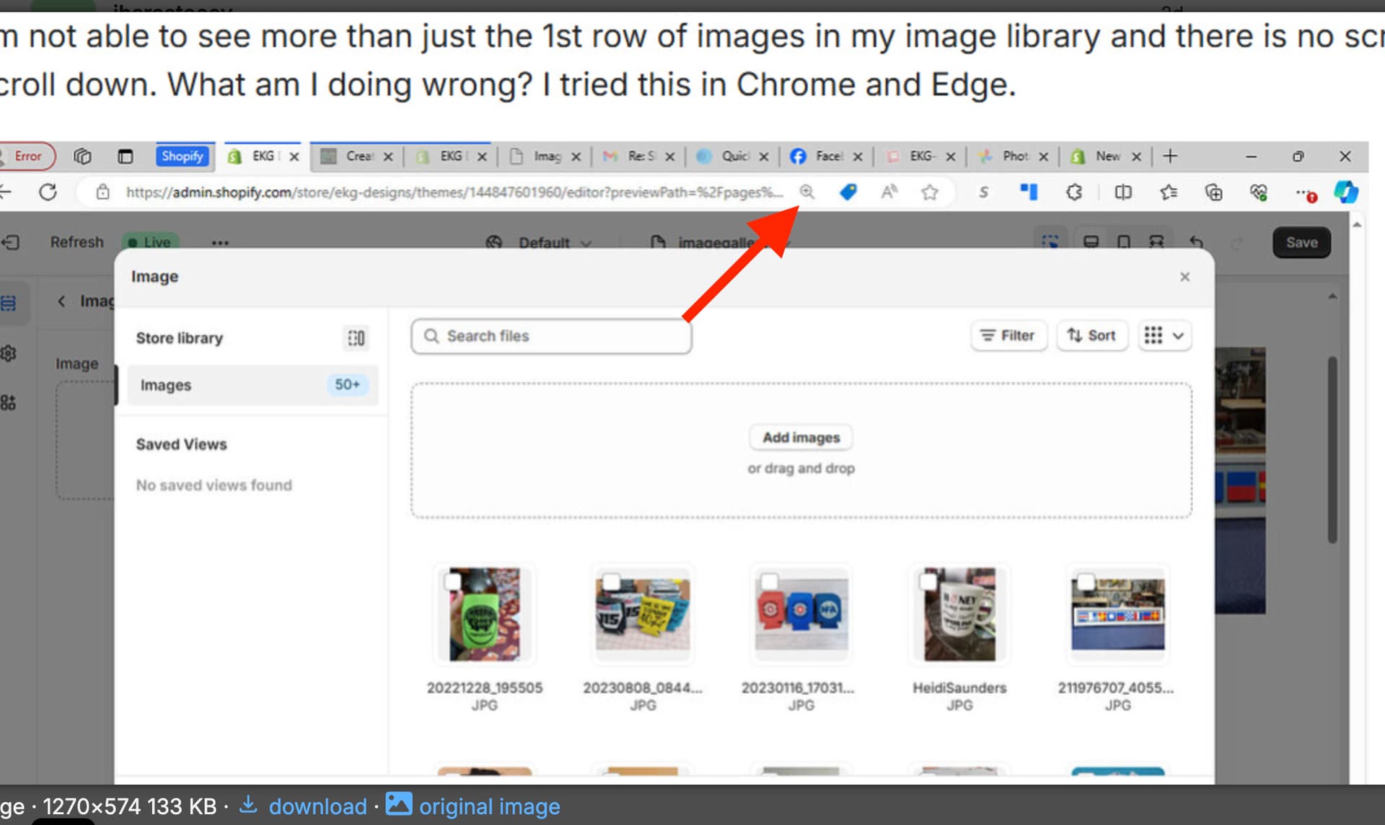Click the Edge Copilot icon
This screenshot has height=825, width=1385.
point(1345,193)
